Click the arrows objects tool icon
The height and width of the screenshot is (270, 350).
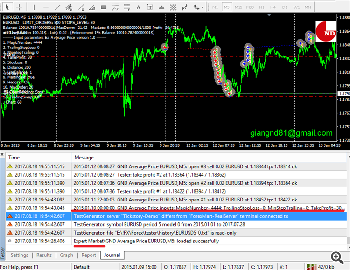point(196,7)
